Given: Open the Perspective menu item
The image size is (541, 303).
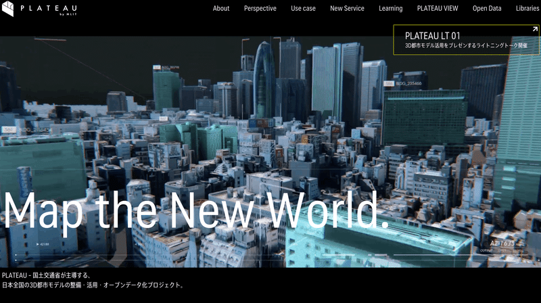Looking at the screenshot, I should [260, 8].
